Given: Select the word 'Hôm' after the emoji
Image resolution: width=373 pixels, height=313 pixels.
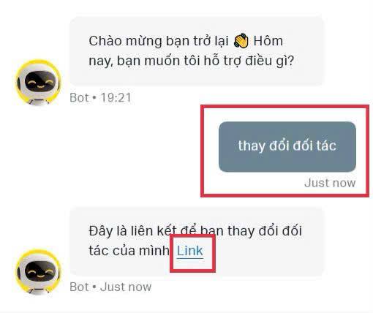Looking at the screenshot, I should click(268, 41).
